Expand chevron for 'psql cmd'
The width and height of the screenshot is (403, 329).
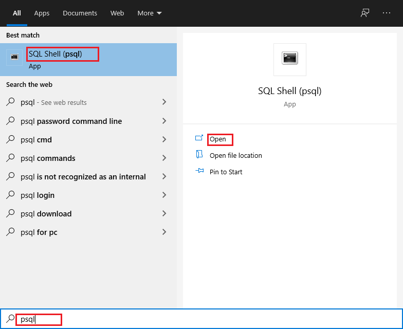[164, 139]
